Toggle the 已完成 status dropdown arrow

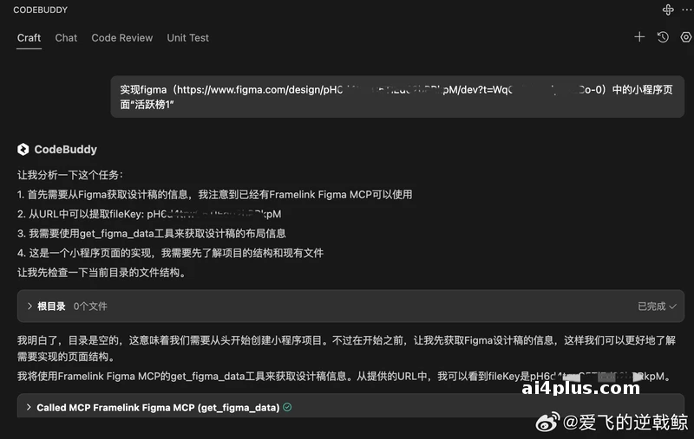673,306
